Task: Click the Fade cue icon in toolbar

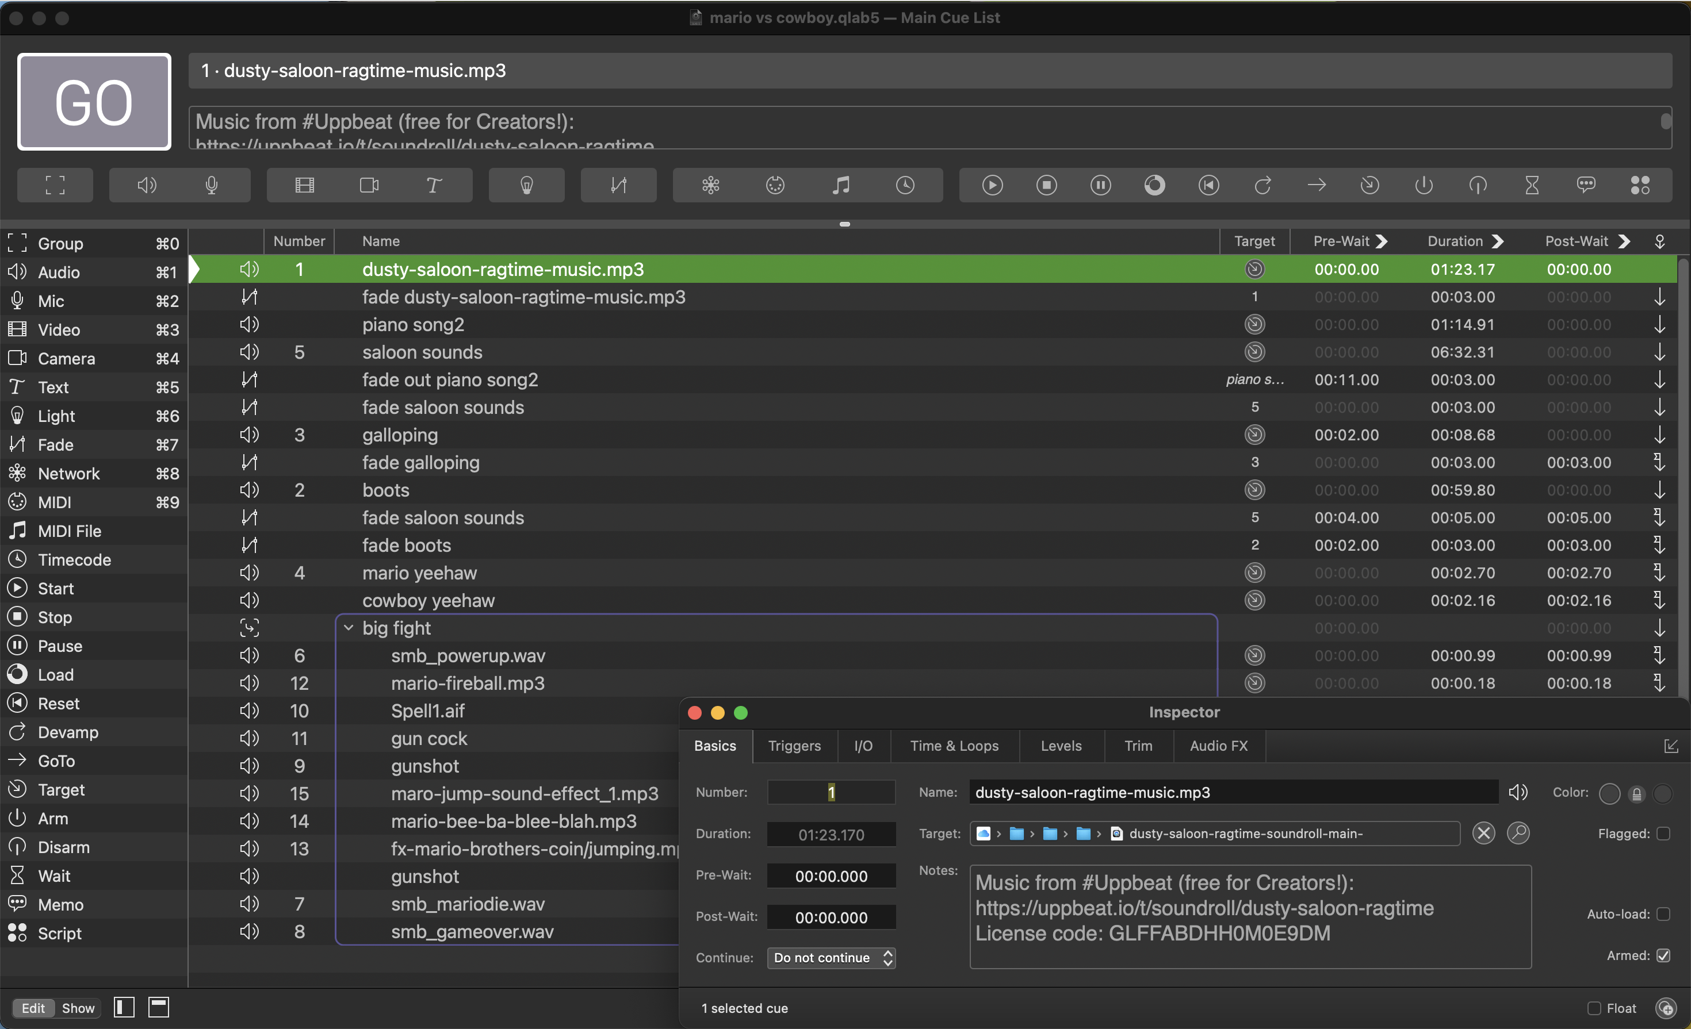Action: [618, 185]
